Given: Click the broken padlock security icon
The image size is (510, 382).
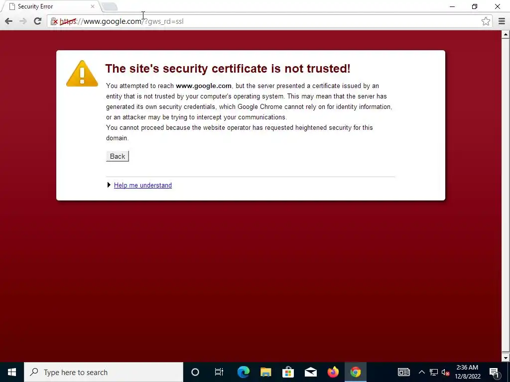Looking at the screenshot, I should 54,21.
